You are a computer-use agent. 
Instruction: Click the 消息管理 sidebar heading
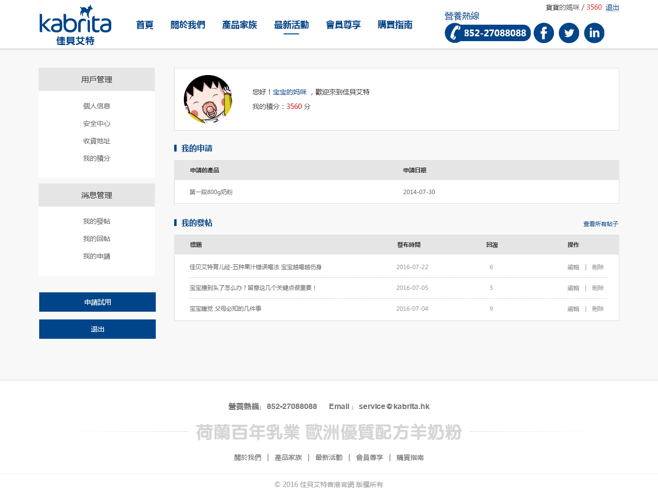point(97,195)
